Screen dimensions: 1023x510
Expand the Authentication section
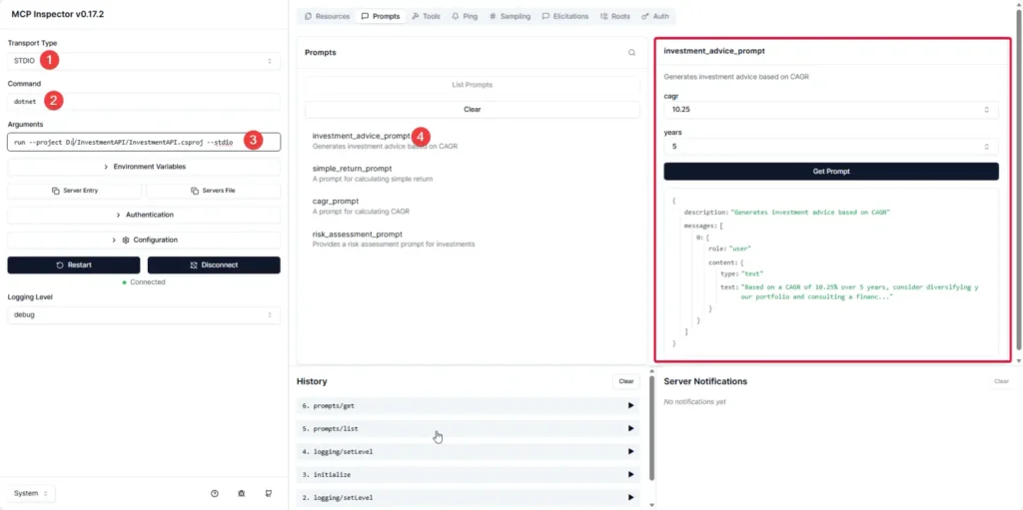pos(144,215)
